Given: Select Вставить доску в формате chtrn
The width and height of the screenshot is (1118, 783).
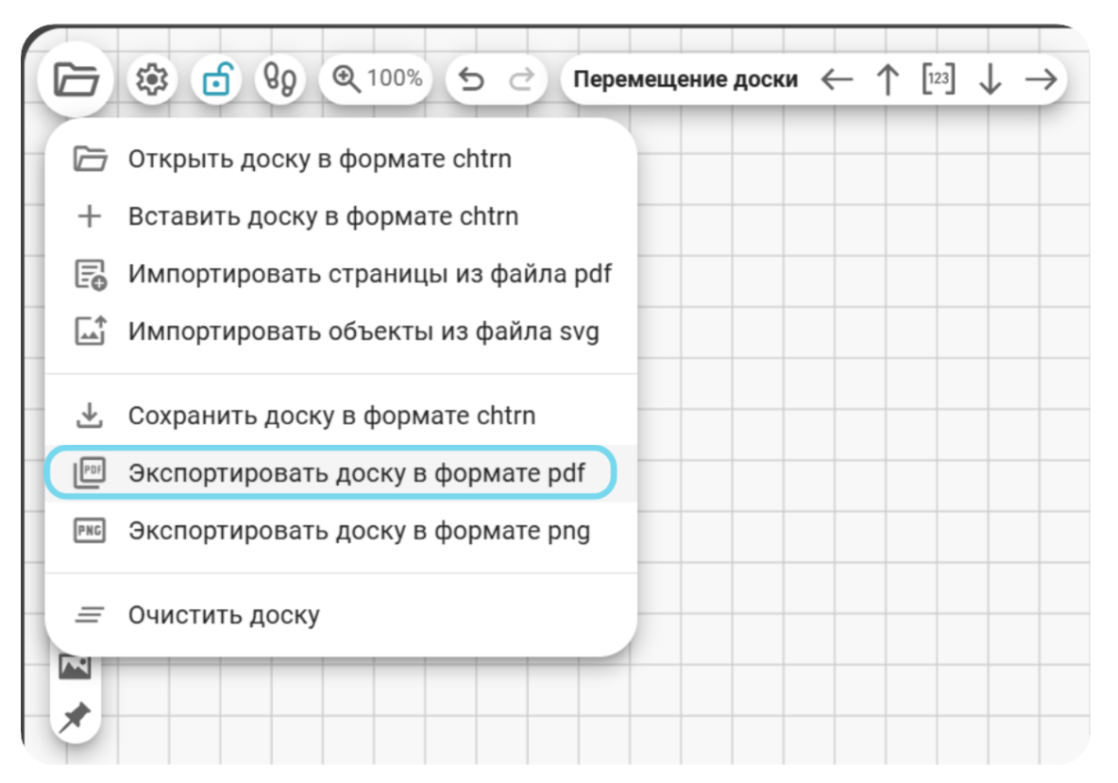Looking at the screenshot, I should tap(341, 216).
